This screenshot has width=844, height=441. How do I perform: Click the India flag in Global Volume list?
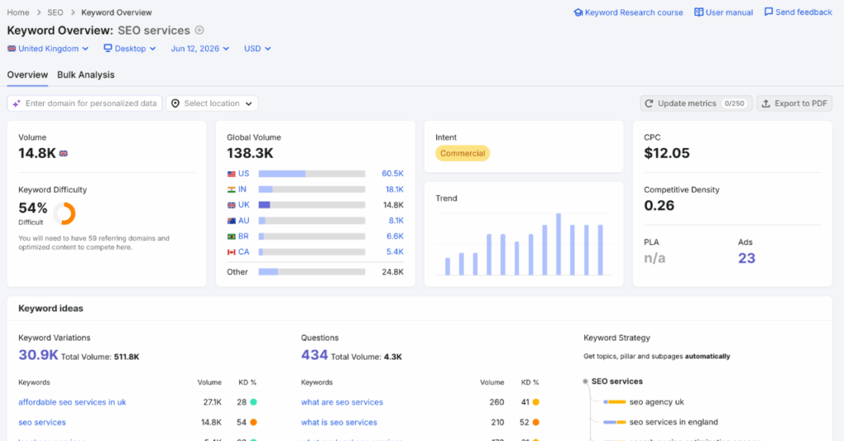232,189
